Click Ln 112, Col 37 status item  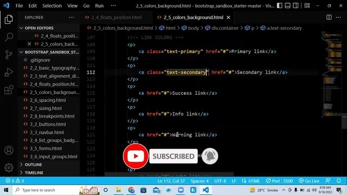[171, 181]
